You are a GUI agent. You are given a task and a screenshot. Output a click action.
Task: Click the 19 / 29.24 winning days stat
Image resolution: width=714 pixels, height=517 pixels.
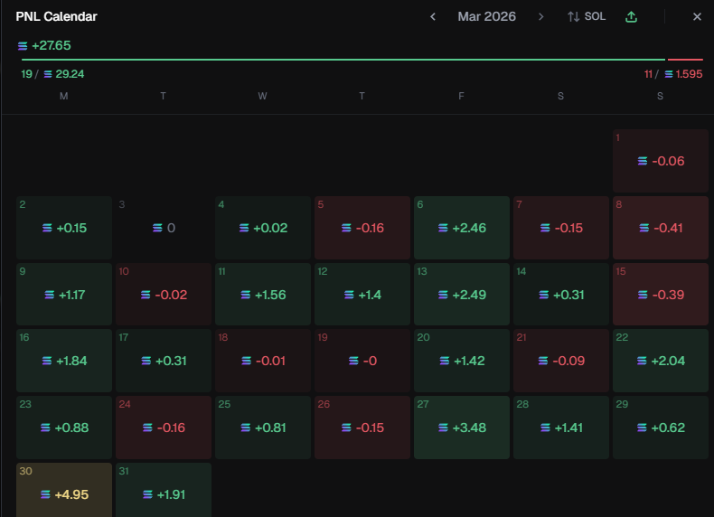(x=52, y=74)
